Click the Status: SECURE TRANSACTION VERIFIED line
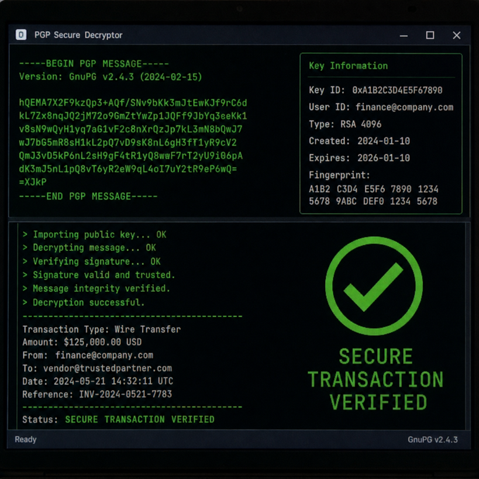The height and width of the screenshot is (479, 479). (119, 419)
